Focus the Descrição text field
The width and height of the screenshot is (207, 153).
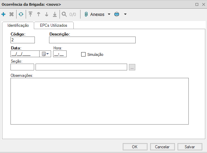coord(92,40)
